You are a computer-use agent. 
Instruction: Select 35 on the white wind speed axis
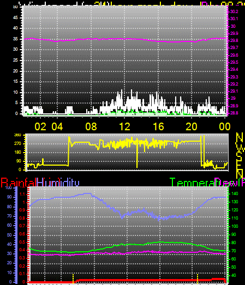click(x=15, y=39)
